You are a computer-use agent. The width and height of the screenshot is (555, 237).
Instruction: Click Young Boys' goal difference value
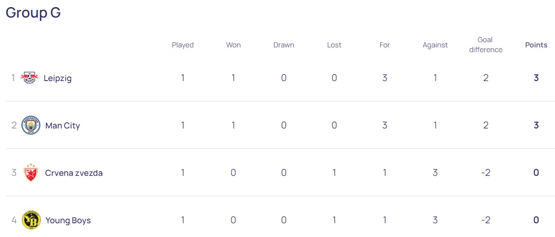pos(486,220)
